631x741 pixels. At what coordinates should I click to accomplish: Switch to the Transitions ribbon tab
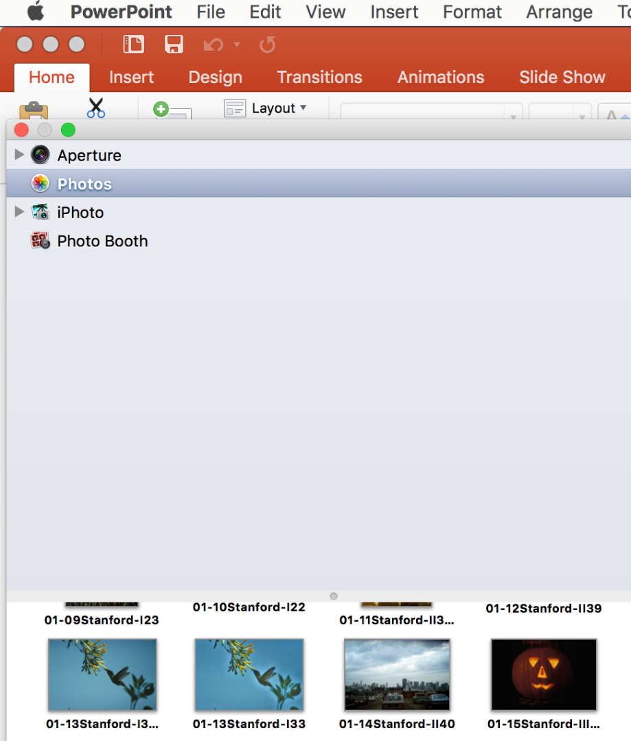319,77
